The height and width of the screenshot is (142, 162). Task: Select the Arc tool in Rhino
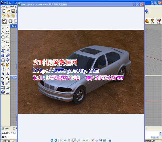pyautogui.click(x=3, y=42)
